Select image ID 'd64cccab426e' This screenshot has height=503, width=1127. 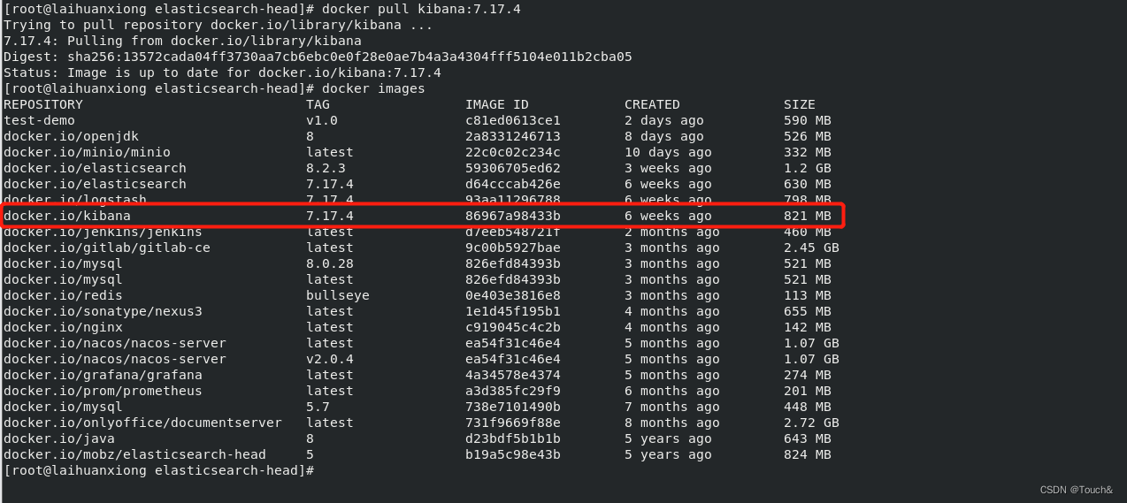pyautogui.click(x=513, y=184)
